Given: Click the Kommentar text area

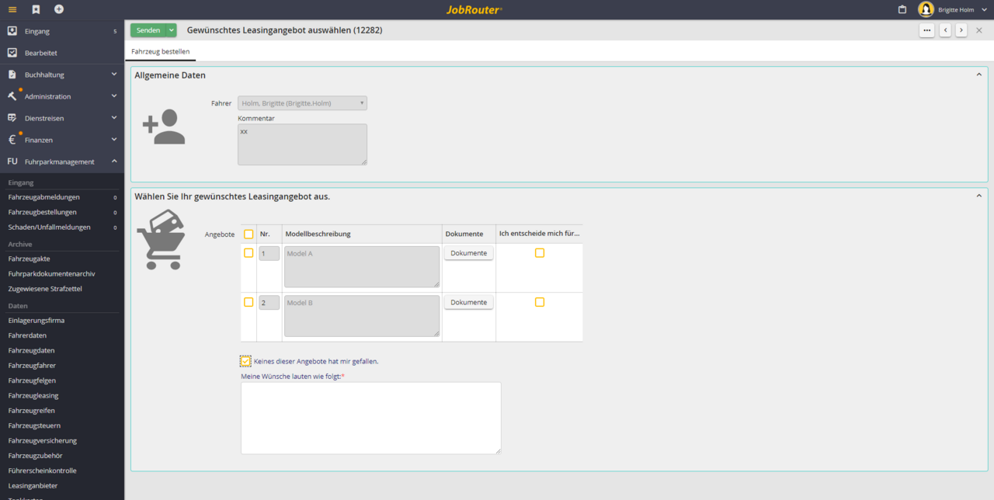Looking at the screenshot, I should [x=302, y=144].
